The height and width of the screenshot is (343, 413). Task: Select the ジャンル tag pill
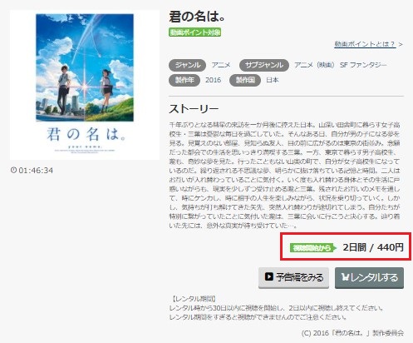[x=187, y=65]
